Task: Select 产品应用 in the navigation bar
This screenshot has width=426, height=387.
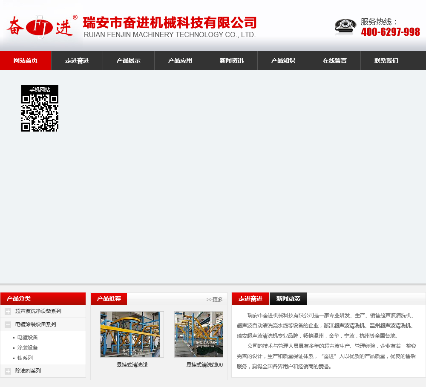Action: [x=180, y=60]
